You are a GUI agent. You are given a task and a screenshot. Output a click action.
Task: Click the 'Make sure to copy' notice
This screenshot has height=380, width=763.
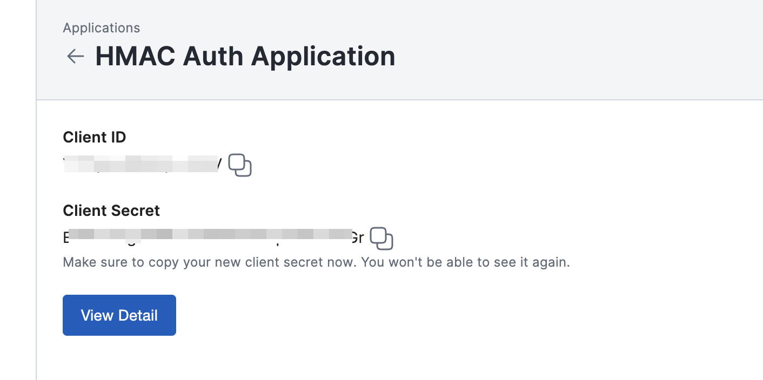(x=210, y=263)
